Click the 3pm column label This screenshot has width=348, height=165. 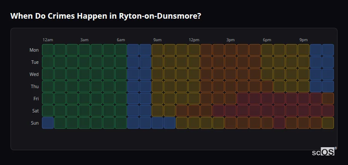231,40
